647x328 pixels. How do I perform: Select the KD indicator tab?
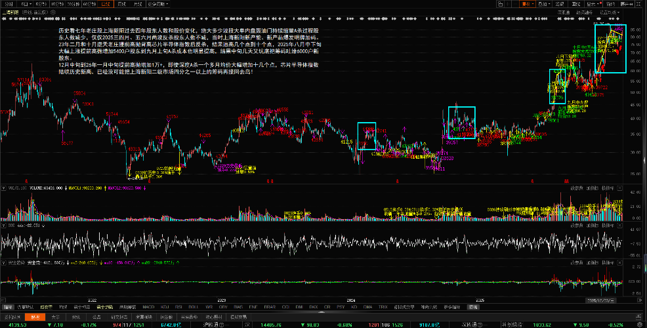tap(354, 307)
